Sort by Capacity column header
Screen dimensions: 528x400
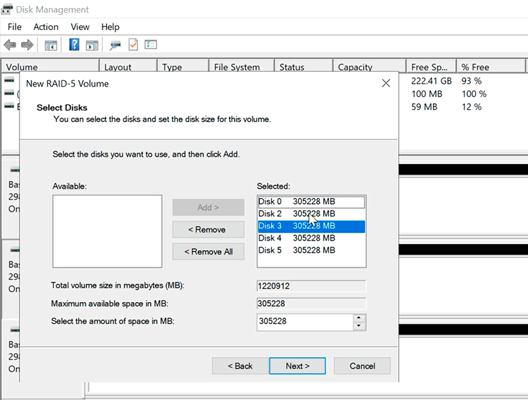tap(369, 67)
